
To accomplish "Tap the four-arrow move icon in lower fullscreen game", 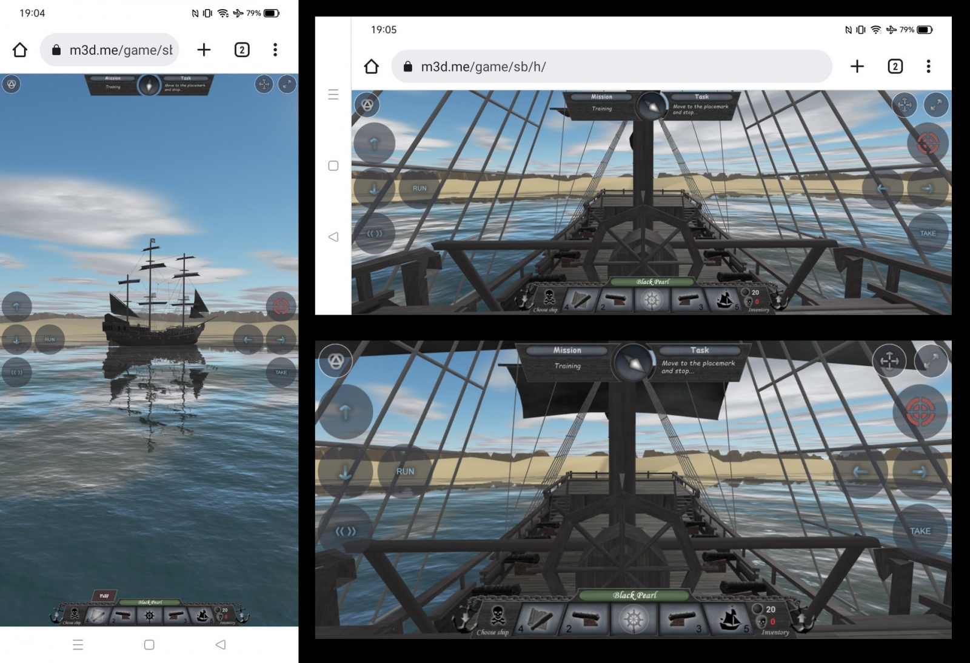I will tap(889, 361).
